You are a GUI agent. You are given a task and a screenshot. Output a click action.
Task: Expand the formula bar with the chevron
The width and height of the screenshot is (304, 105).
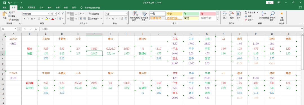click(302, 29)
